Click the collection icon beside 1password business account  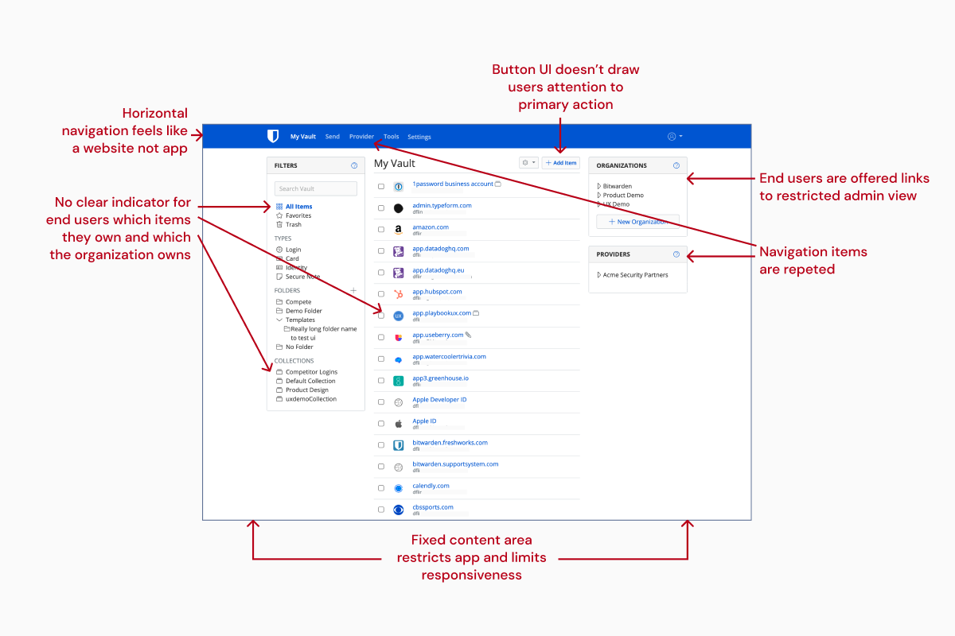[498, 184]
